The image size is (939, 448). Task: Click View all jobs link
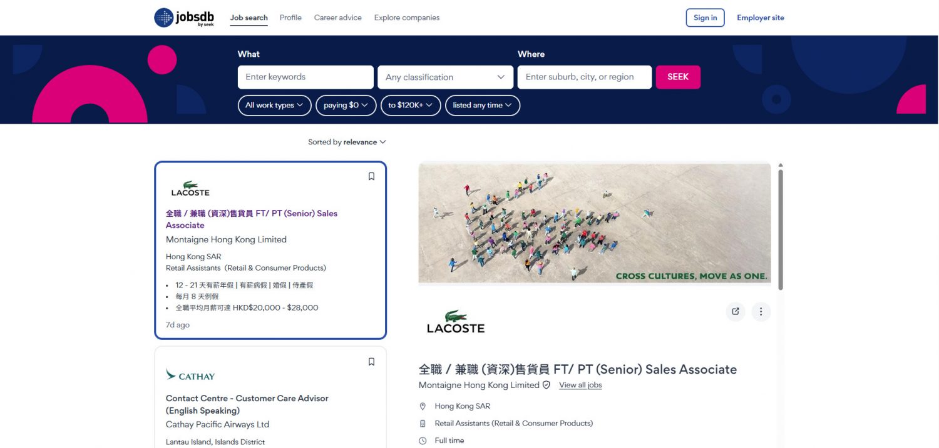pos(580,385)
